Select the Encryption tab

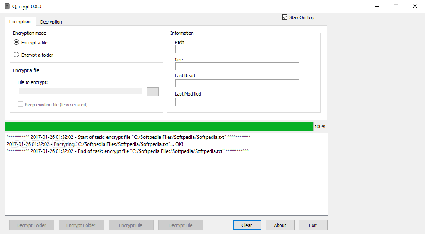[20, 21]
